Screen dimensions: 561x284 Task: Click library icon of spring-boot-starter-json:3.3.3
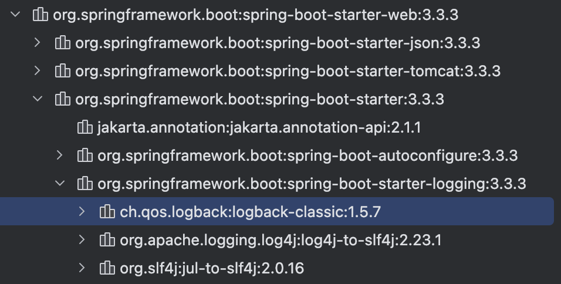pos(63,43)
